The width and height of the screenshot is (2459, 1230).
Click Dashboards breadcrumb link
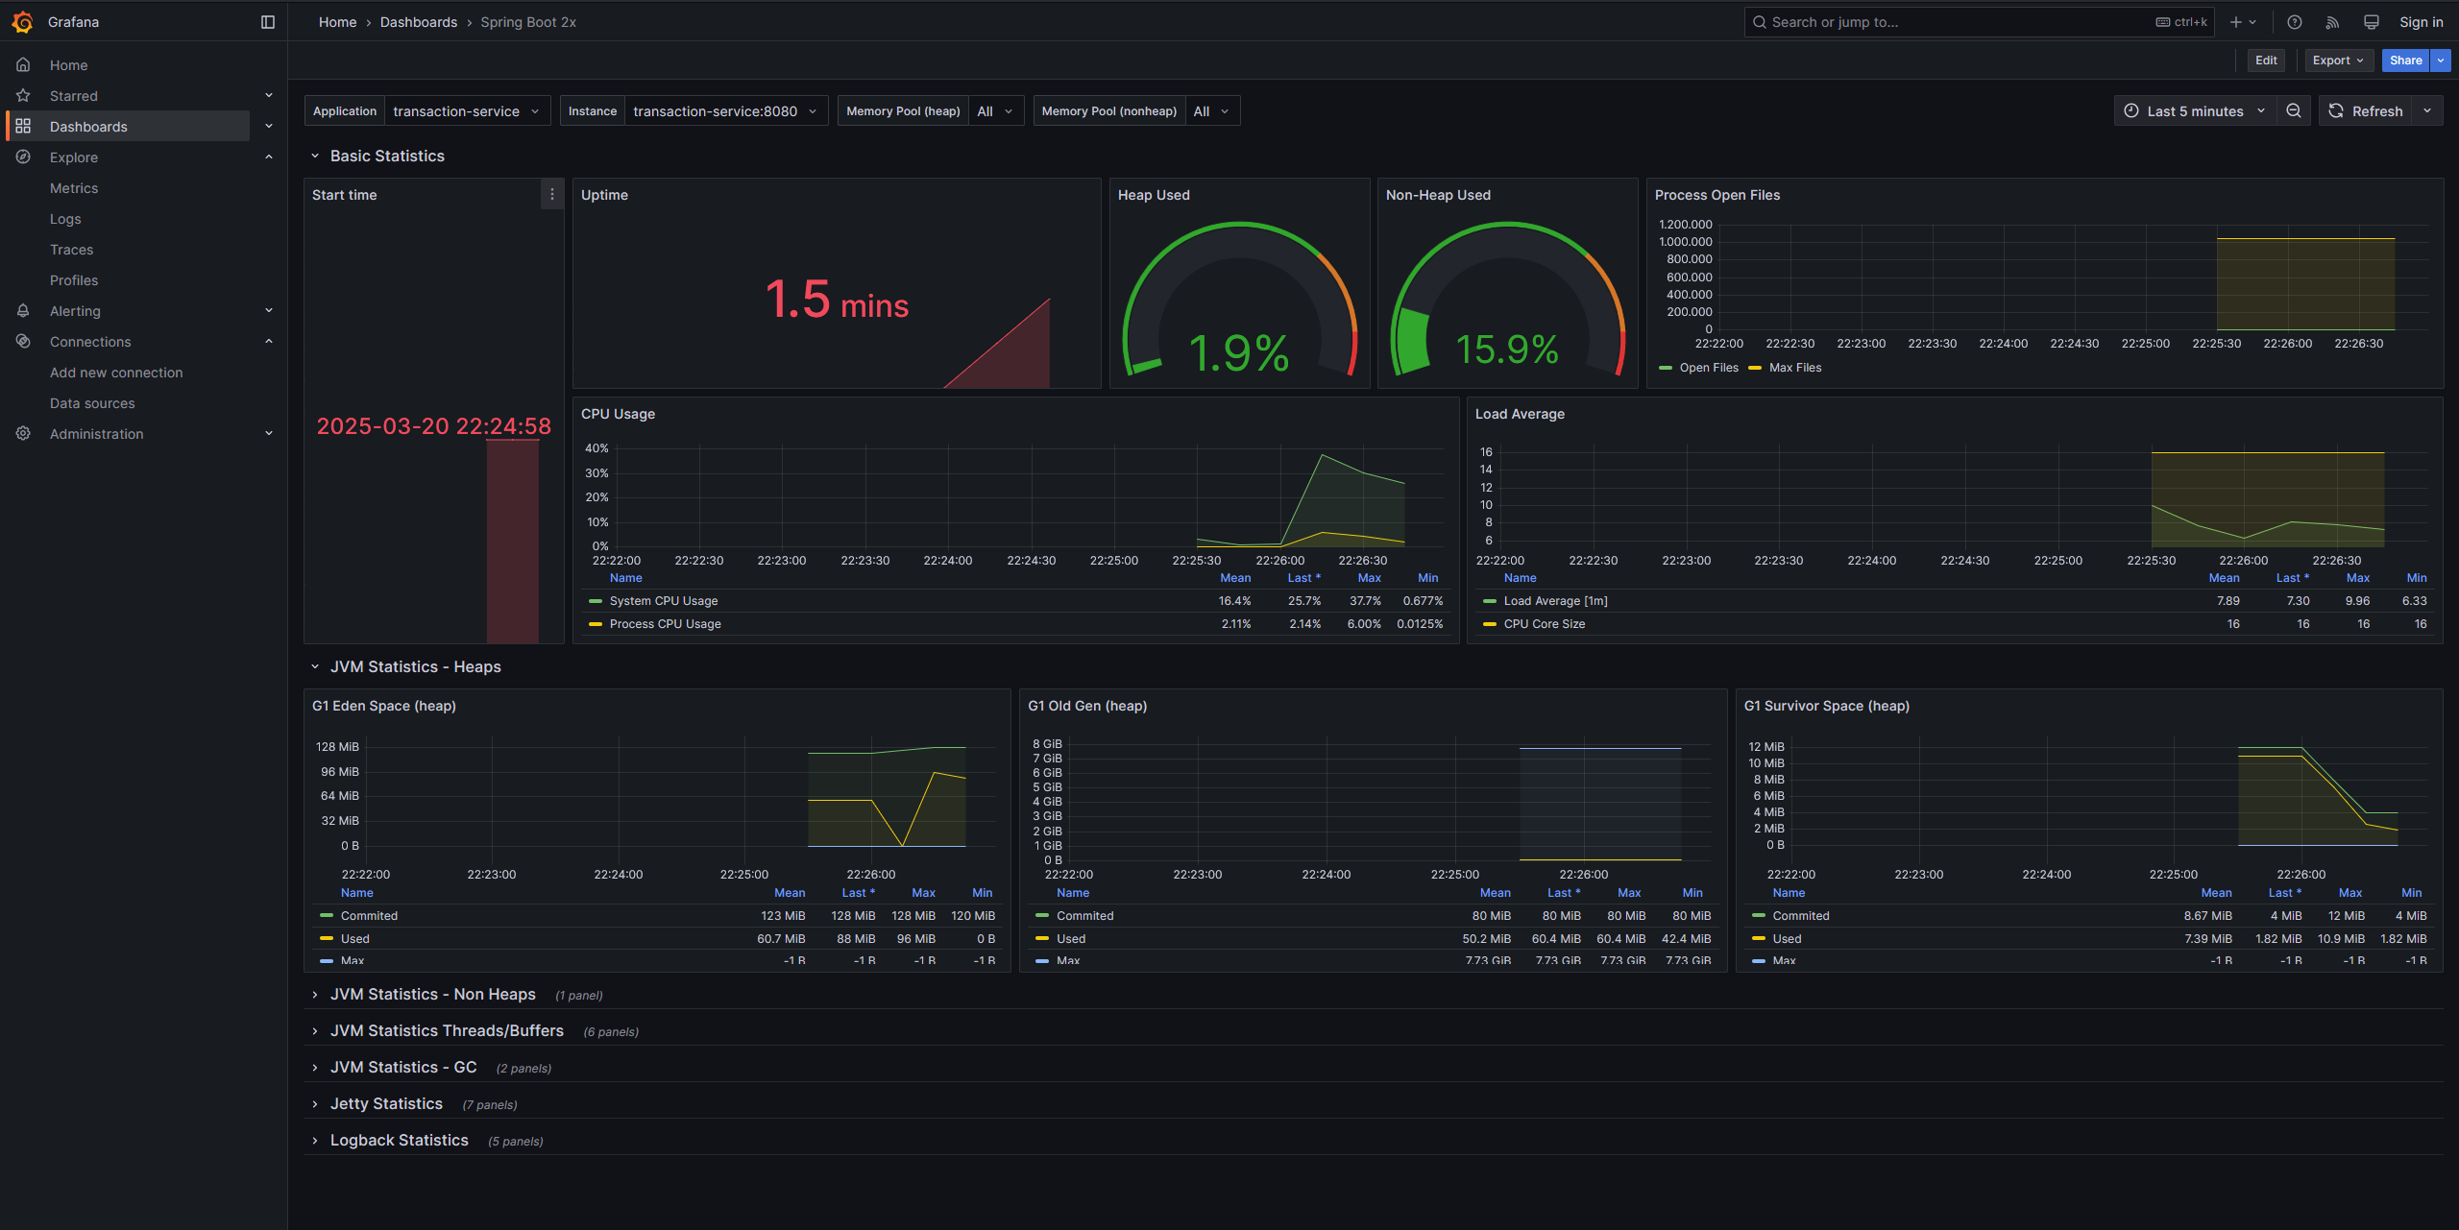419,22
